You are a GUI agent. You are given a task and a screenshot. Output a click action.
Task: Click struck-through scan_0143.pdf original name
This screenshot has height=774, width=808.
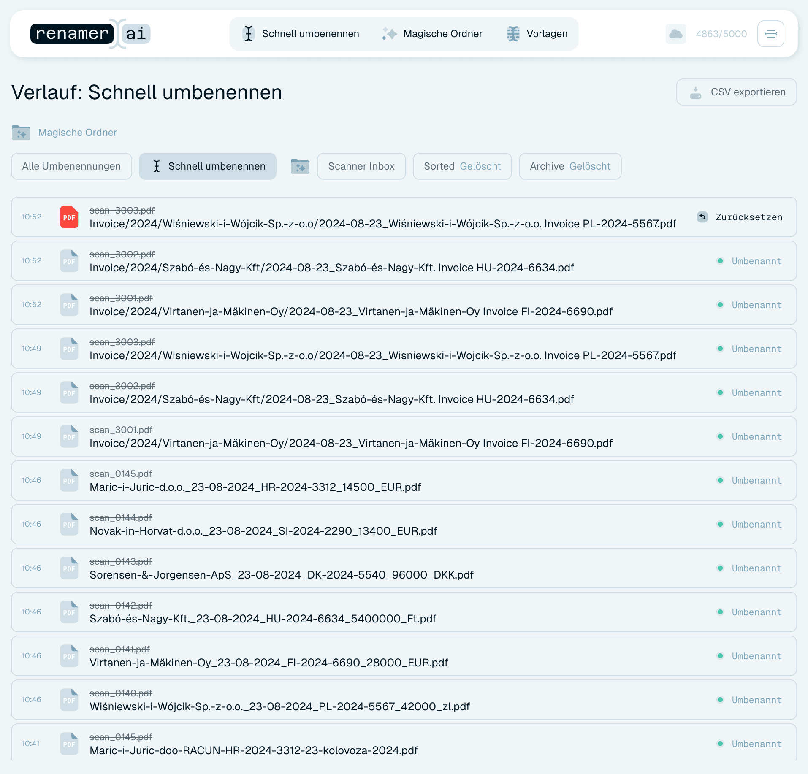121,561
